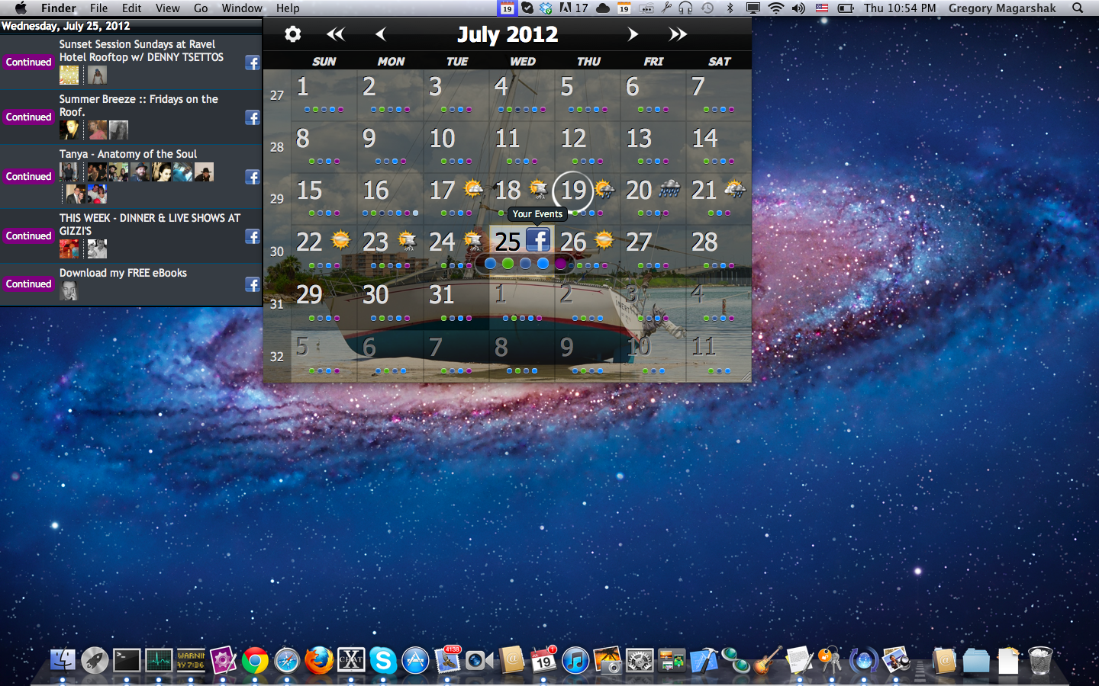Click 'Continued' on 'Summer Breeze :: Fridays on the Roof'
The width and height of the screenshot is (1099, 686).
[x=28, y=117]
